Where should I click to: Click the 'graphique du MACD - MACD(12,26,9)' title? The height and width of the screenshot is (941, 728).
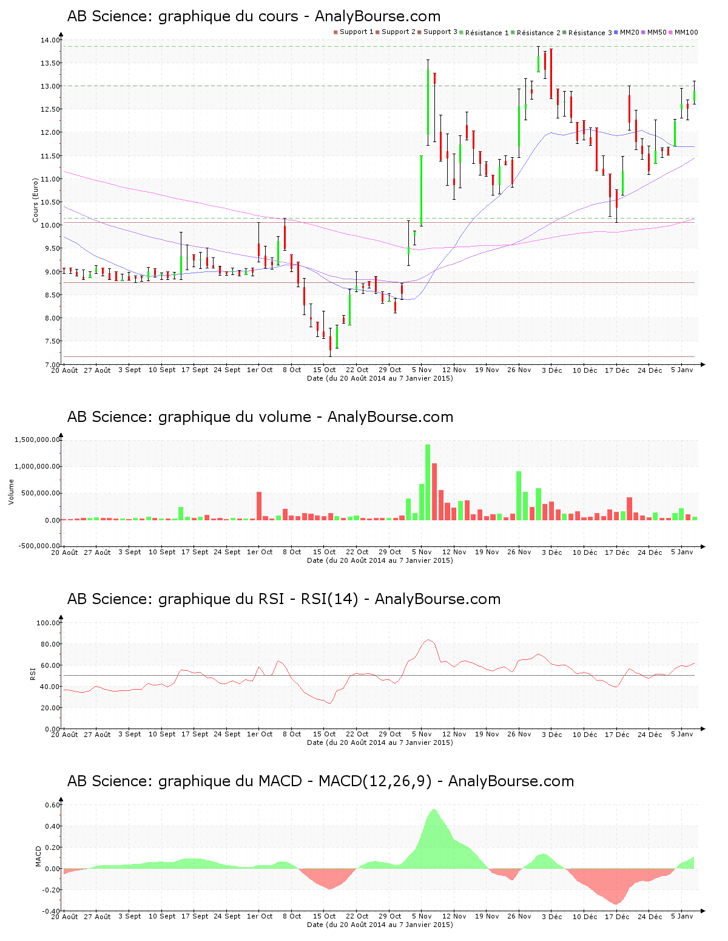294,781
